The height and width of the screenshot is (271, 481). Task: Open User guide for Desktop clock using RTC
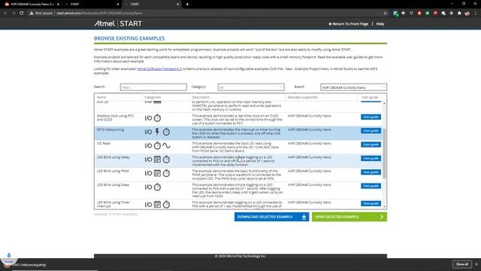point(371,117)
